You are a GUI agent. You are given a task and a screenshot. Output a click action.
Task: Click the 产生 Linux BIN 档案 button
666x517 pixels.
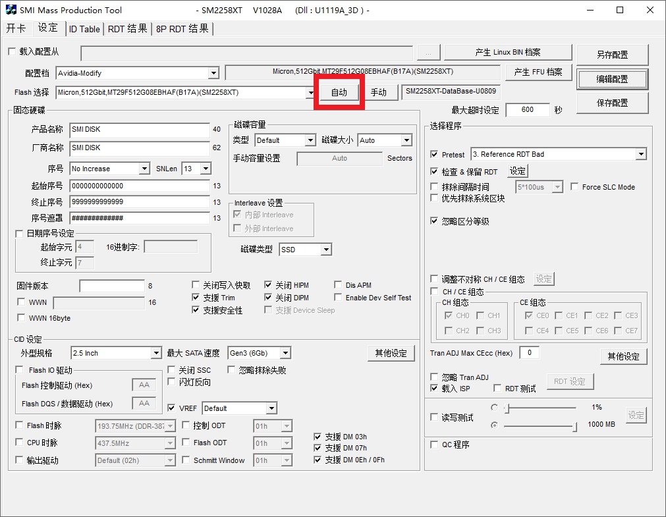pos(507,53)
